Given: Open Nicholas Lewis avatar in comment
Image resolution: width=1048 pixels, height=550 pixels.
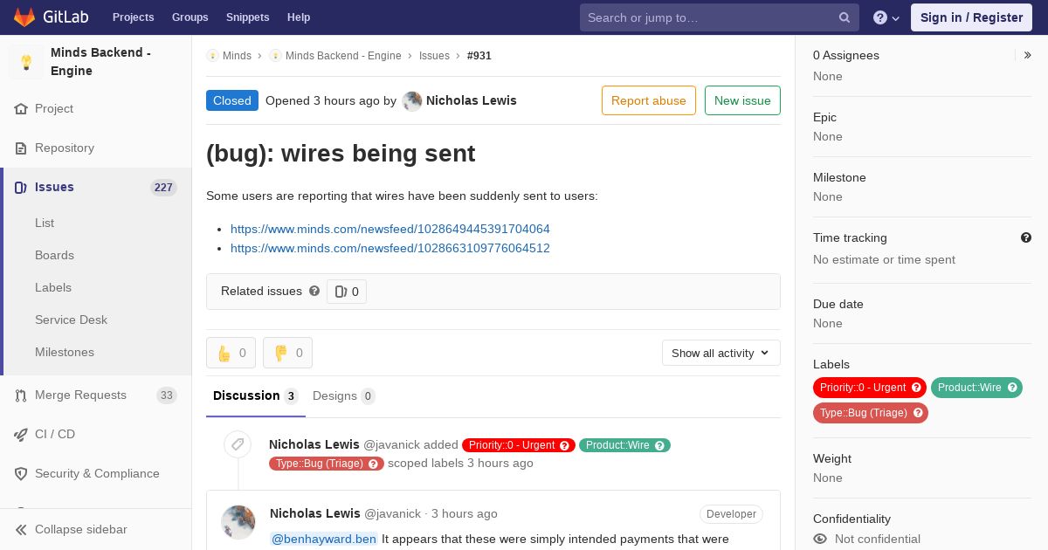Looking at the screenshot, I should (238, 522).
